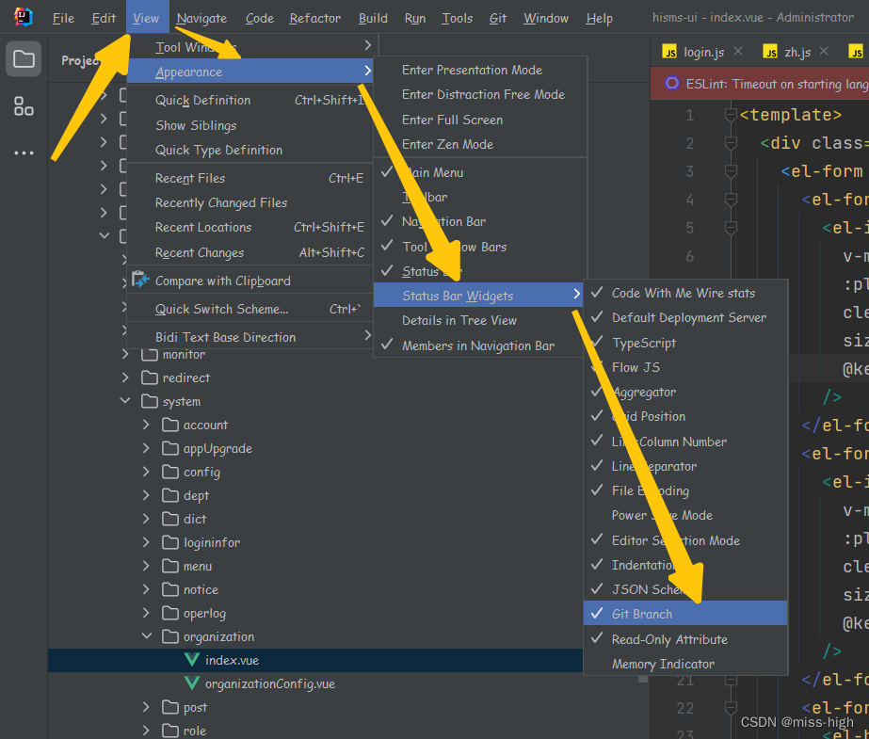Click the dict folder icon
The width and height of the screenshot is (869, 739).
coord(170,519)
